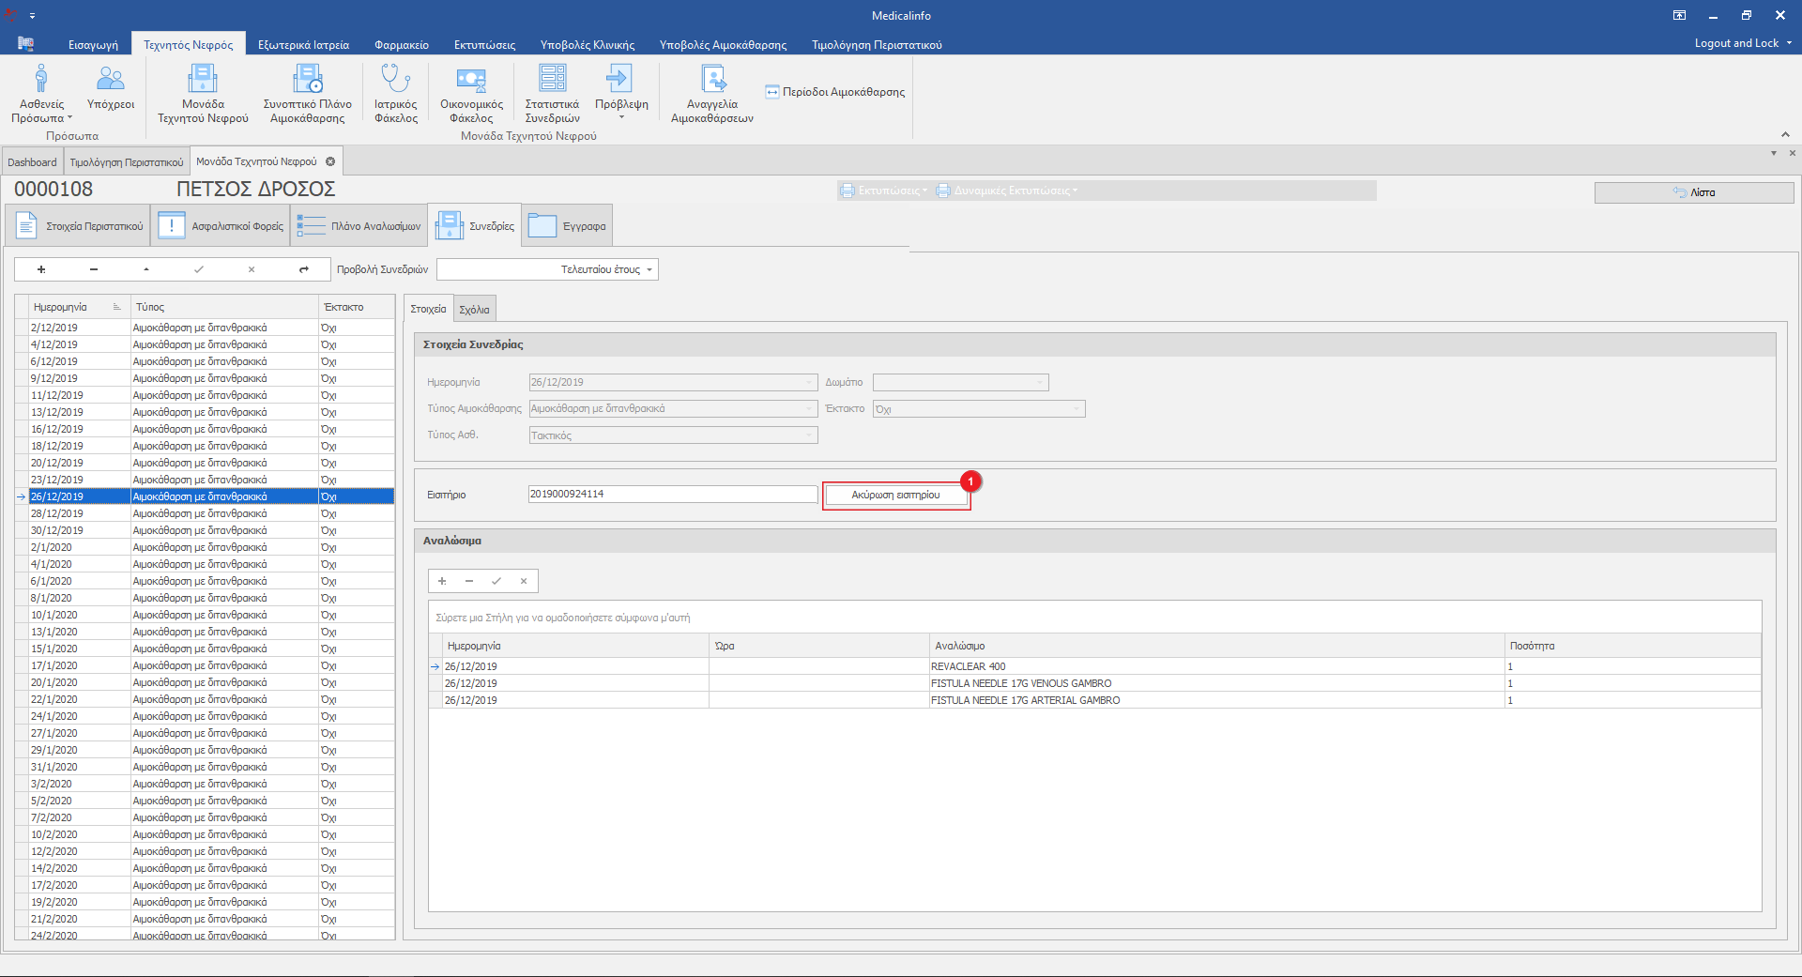Viewport: 1802px width, 977px height.
Task: Click the Λίστα button
Action: tap(1693, 192)
